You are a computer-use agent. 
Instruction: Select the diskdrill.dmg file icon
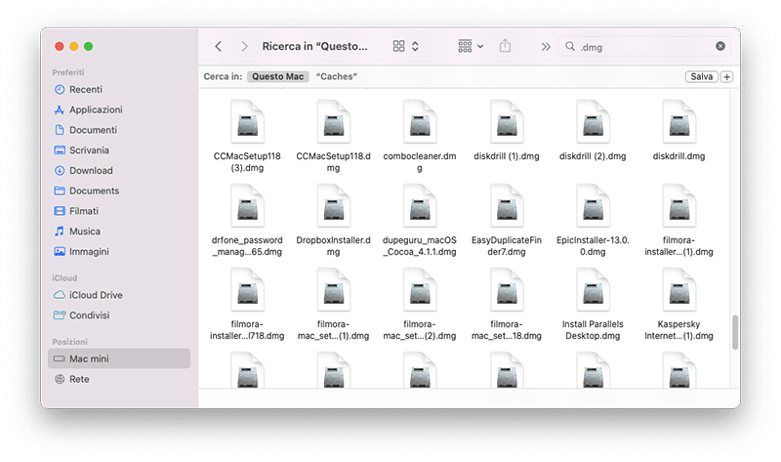point(678,122)
